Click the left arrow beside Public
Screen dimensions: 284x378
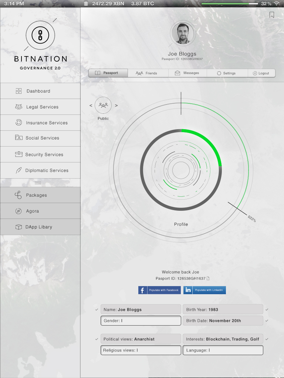pyautogui.click(x=91, y=106)
